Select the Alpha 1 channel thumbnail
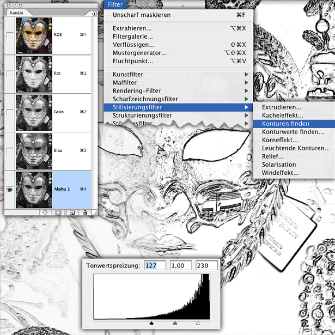Viewport: 335px width, 335px height. pos(34,190)
